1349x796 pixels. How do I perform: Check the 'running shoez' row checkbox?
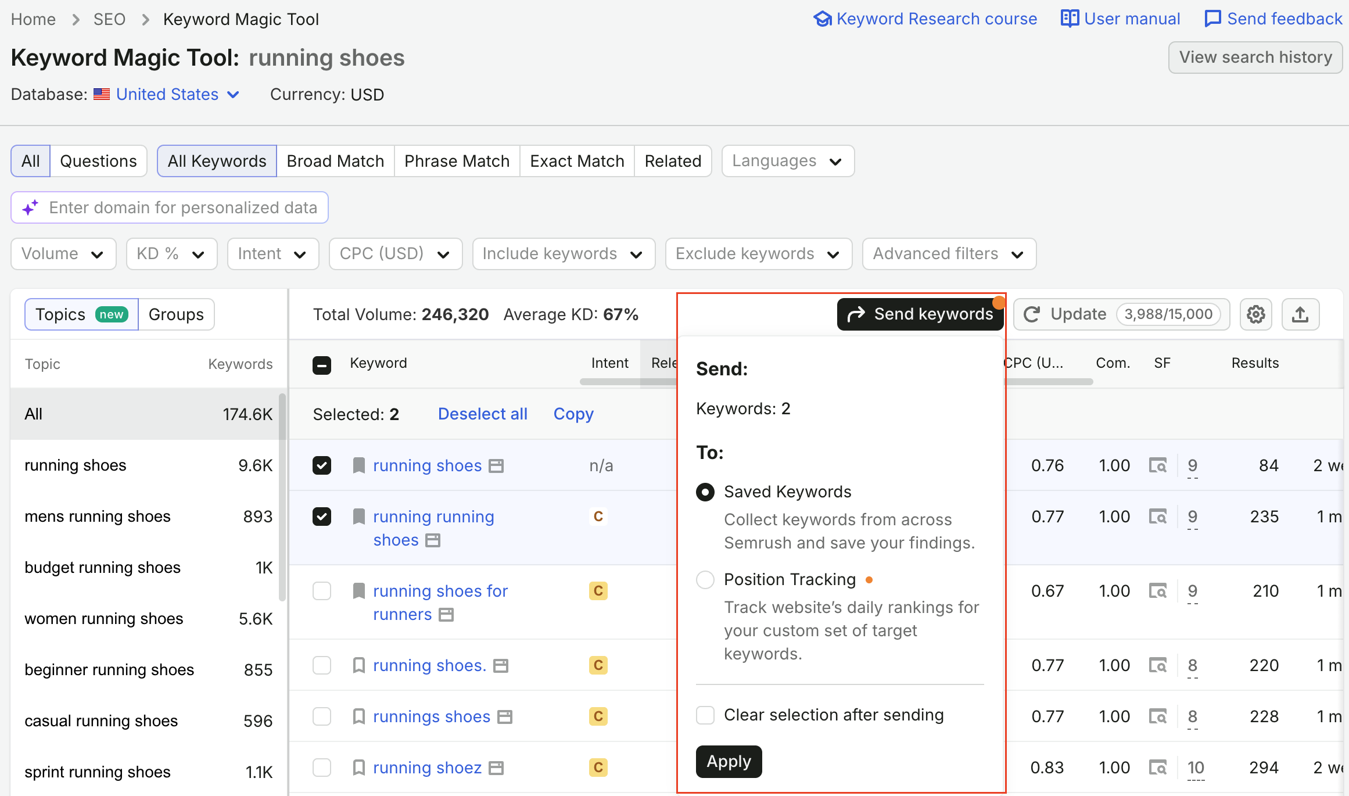(322, 768)
